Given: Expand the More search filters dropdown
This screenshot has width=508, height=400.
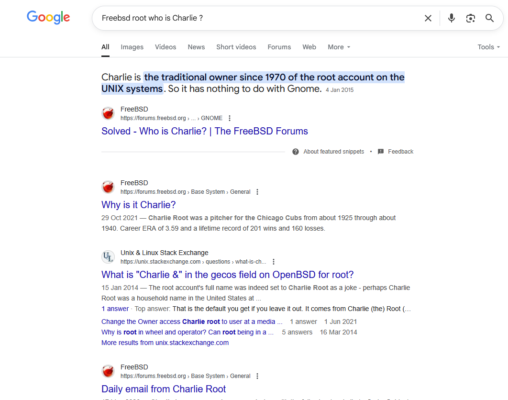Looking at the screenshot, I should tap(339, 47).
